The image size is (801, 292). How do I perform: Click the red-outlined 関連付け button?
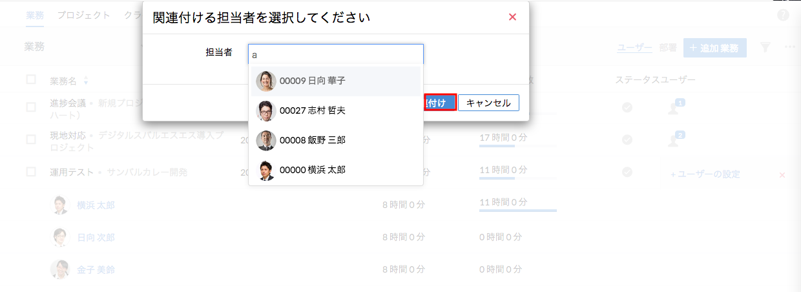pyautogui.click(x=441, y=103)
